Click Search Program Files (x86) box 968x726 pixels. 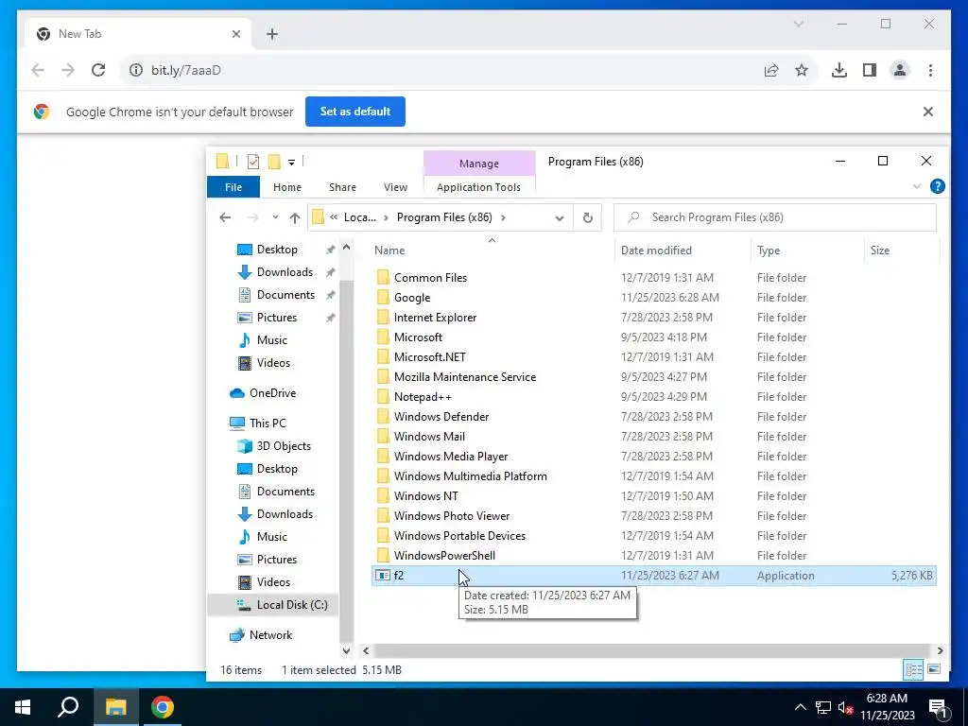coord(775,217)
